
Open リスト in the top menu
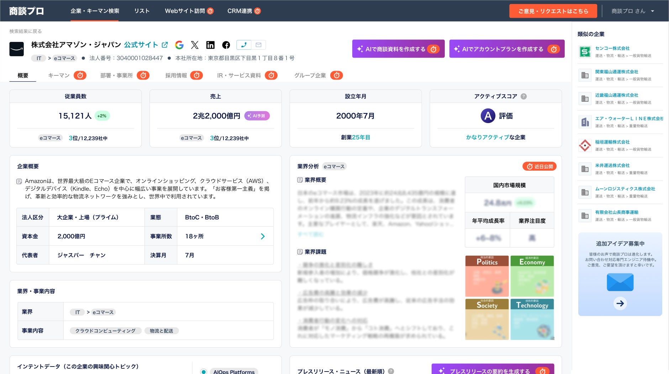tap(142, 11)
